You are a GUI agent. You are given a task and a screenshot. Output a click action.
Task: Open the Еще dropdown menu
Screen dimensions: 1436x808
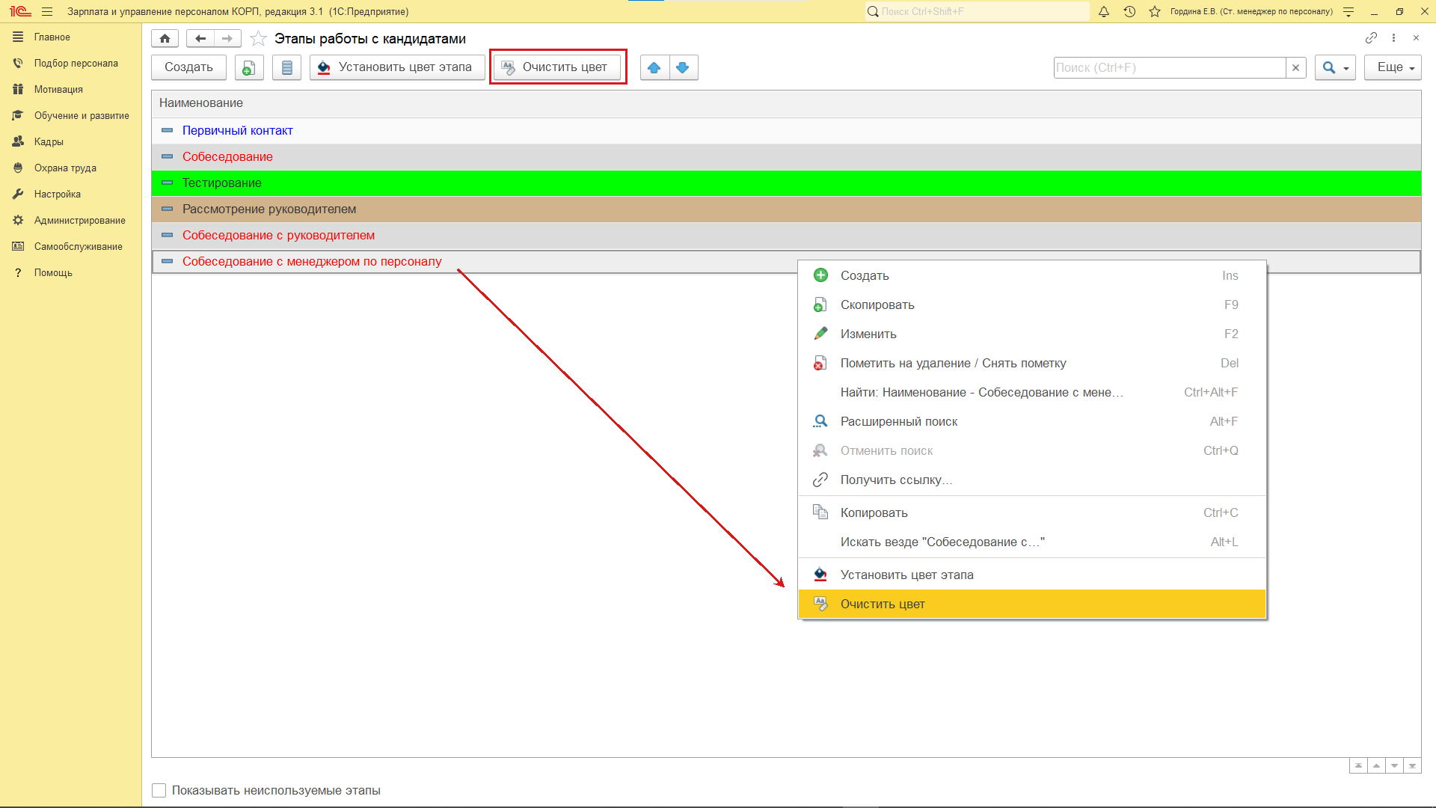1393,67
